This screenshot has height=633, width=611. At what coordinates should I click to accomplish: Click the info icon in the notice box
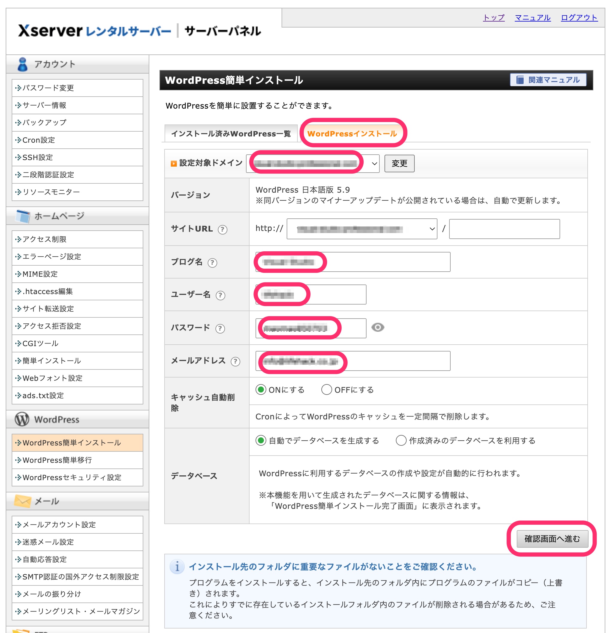tap(177, 567)
